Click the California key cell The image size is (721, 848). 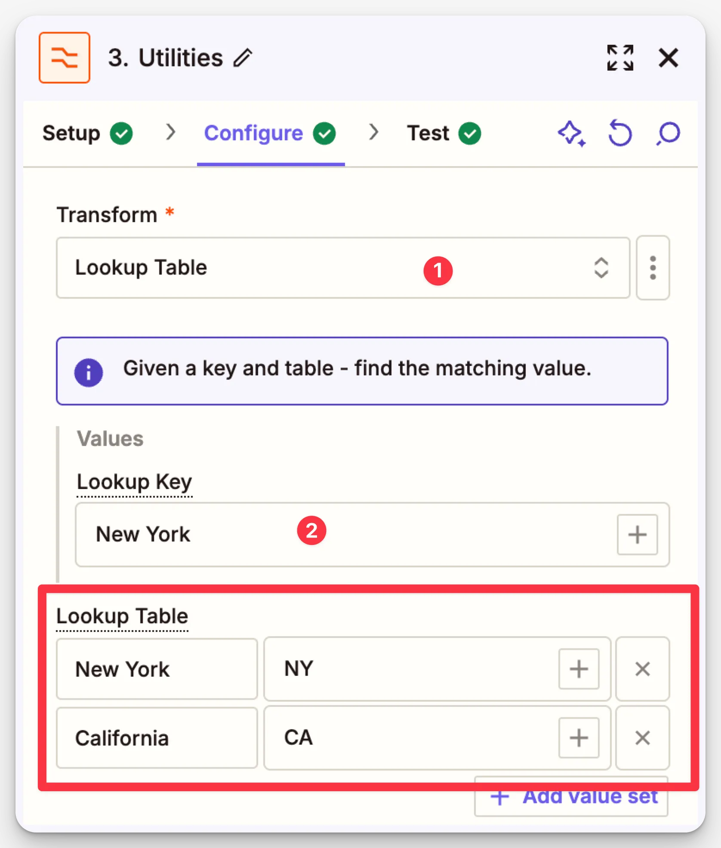[157, 738]
